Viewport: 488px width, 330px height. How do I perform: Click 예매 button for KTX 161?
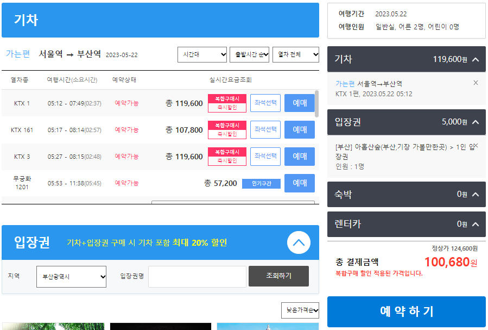pyautogui.click(x=300, y=129)
